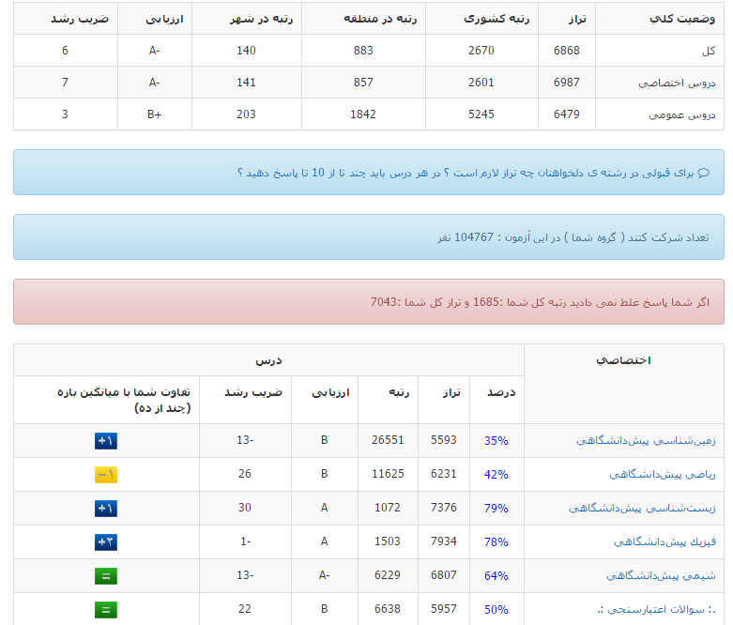733x625 pixels.
Task: Click regional rank value 883
Action: coord(363,51)
